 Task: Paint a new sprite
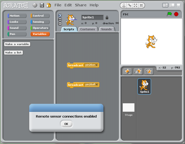(128, 71)
